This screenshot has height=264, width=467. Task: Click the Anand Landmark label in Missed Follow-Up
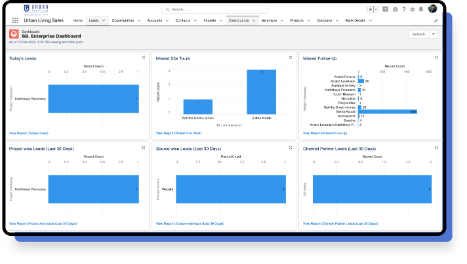[x=343, y=81]
